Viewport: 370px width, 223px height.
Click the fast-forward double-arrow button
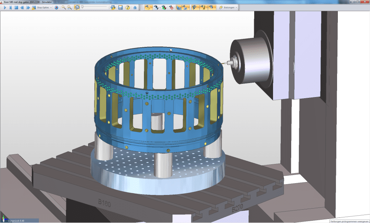[28, 7]
